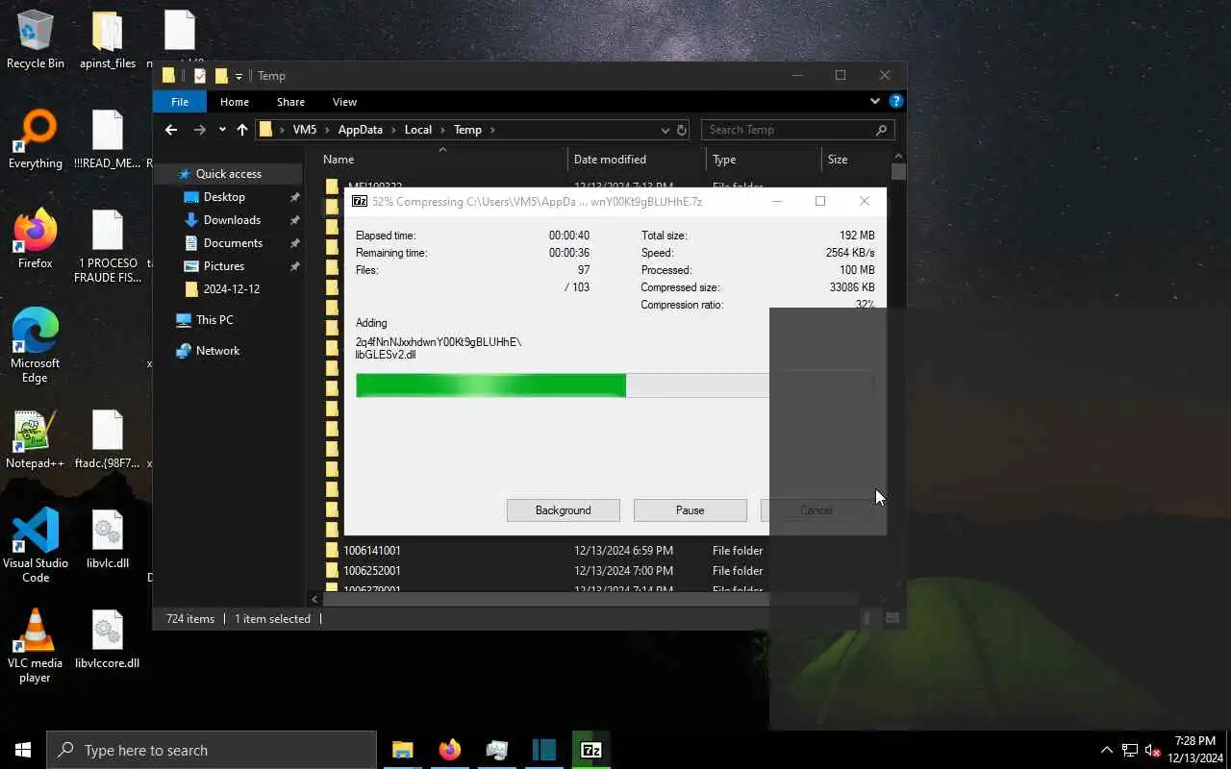The height and width of the screenshot is (769, 1231).
Task: Open the ftadc.{98F7 file icon
Action: (107, 439)
